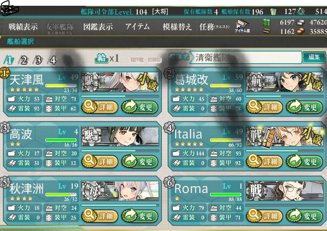Image resolution: width=327 pixels, height=231 pixels.
Task: Open the 戦績表示 menu
Action: click(x=23, y=27)
